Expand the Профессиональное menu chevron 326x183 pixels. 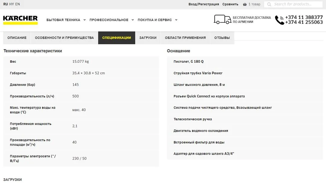tap(133, 20)
